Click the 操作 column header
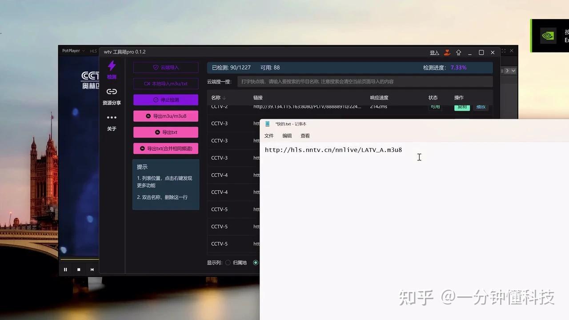 pyautogui.click(x=459, y=98)
